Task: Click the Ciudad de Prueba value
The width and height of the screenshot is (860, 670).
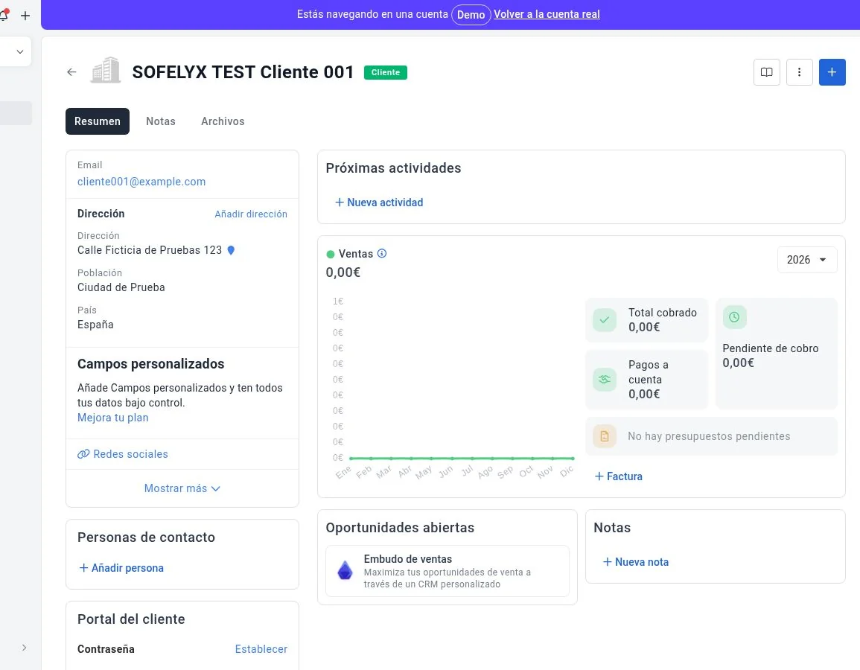Action: (121, 287)
